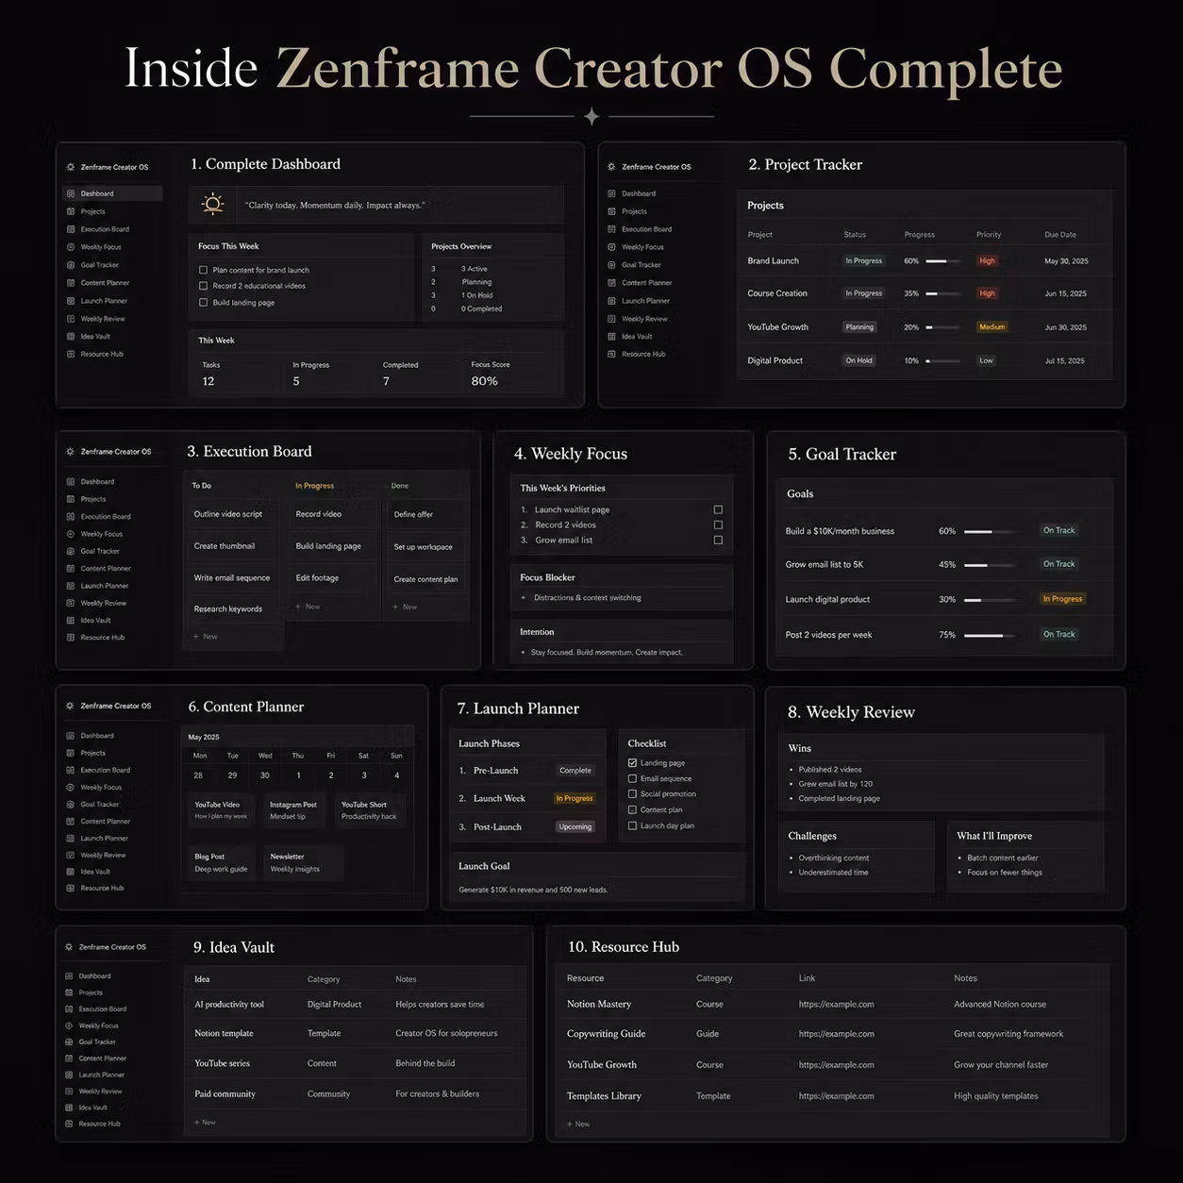Click the gear icon in Project Tracker panel header

pyautogui.click(x=611, y=167)
